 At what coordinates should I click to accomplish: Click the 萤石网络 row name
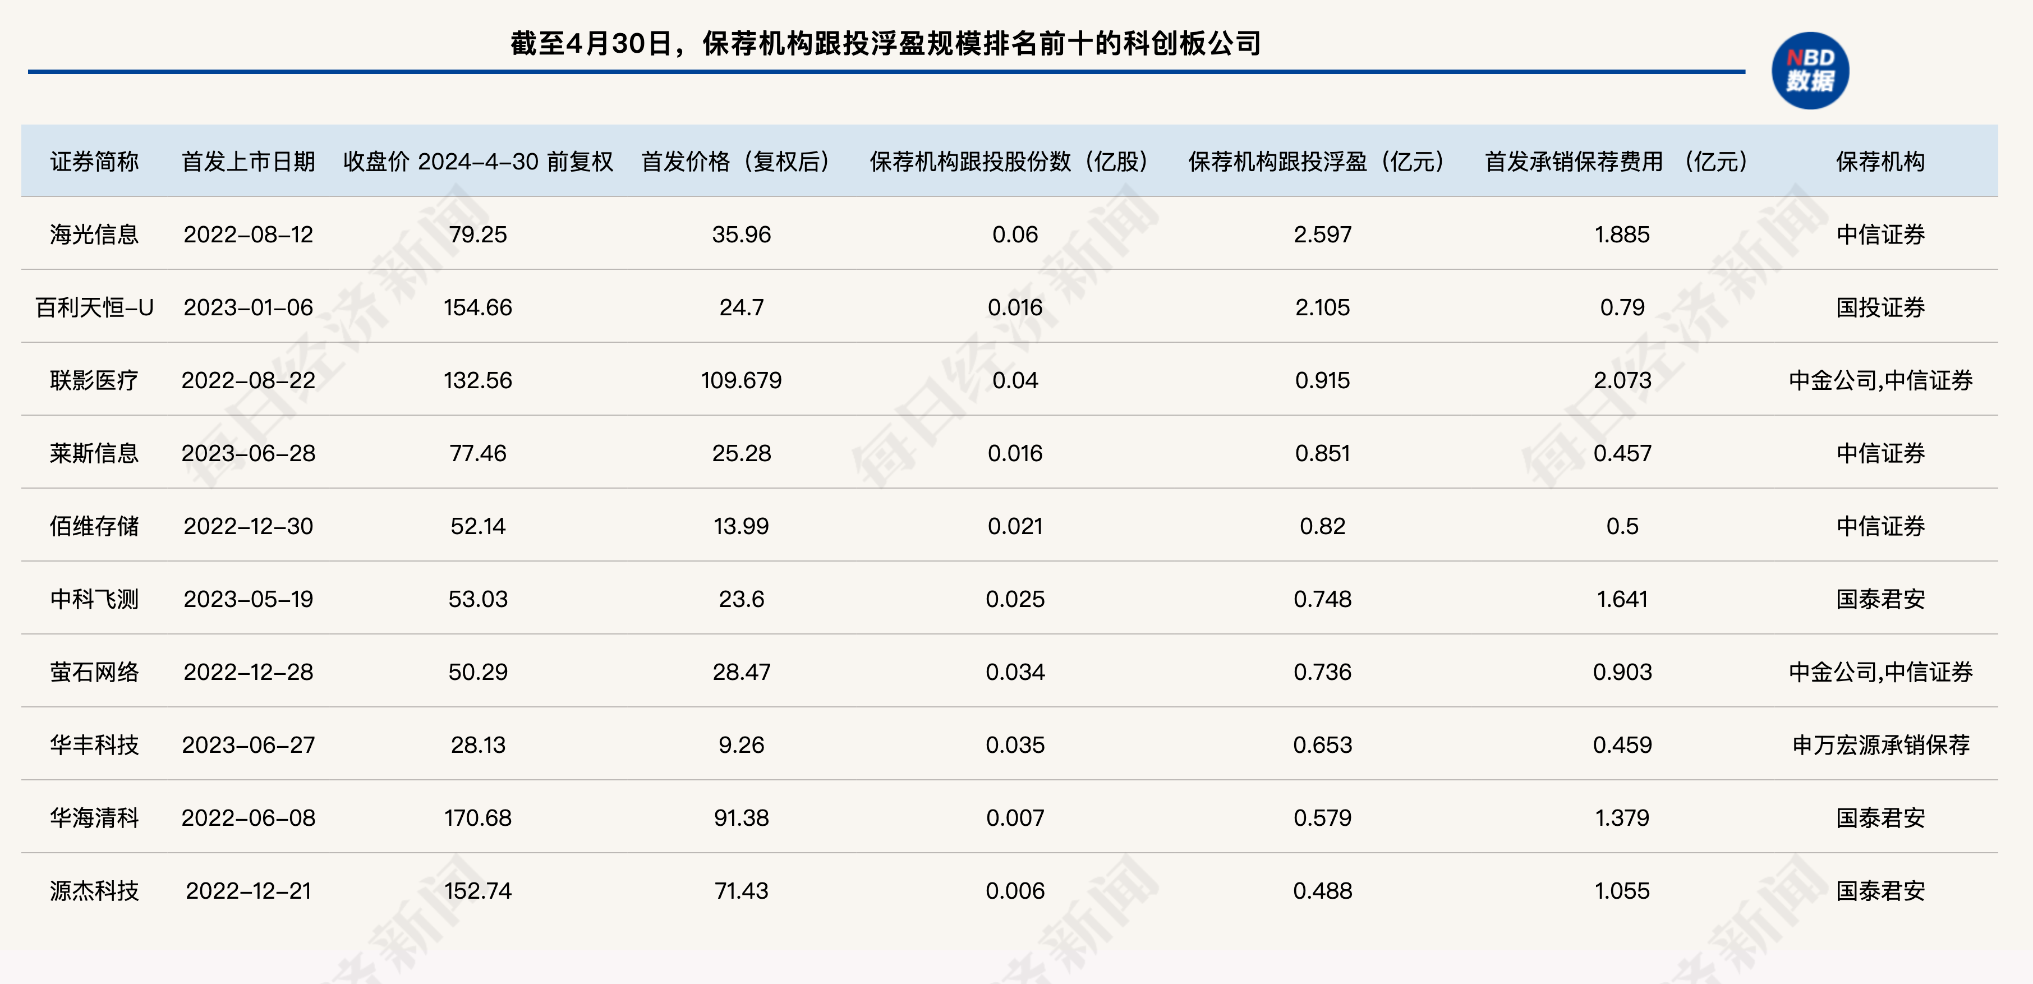[94, 672]
